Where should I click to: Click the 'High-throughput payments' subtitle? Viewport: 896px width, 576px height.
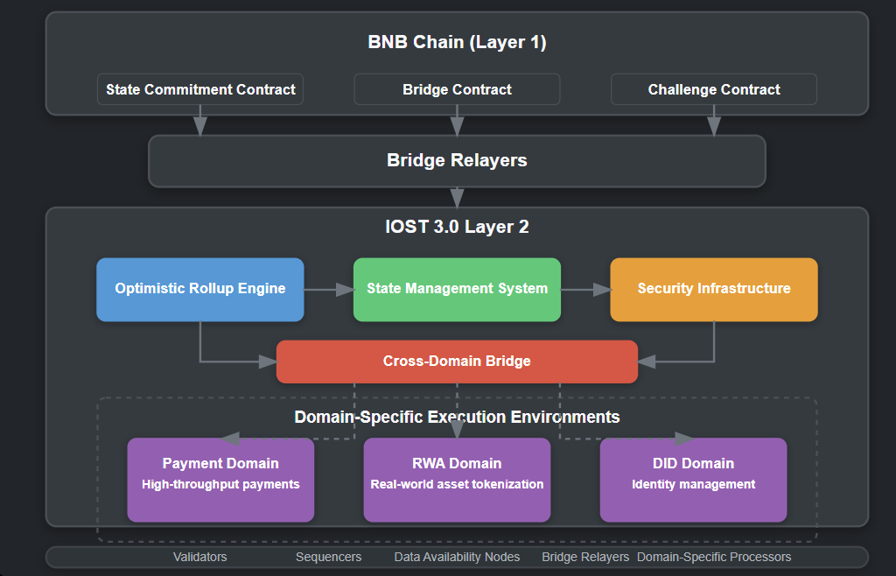pos(220,485)
